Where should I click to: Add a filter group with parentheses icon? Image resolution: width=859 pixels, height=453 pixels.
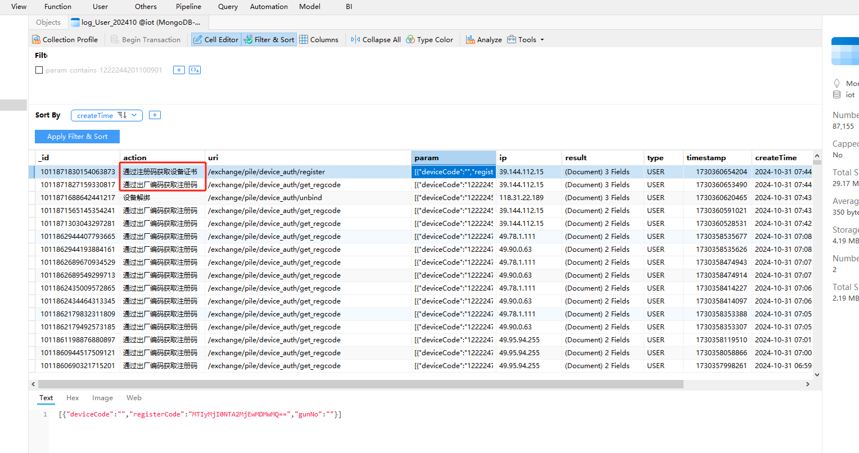point(195,70)
